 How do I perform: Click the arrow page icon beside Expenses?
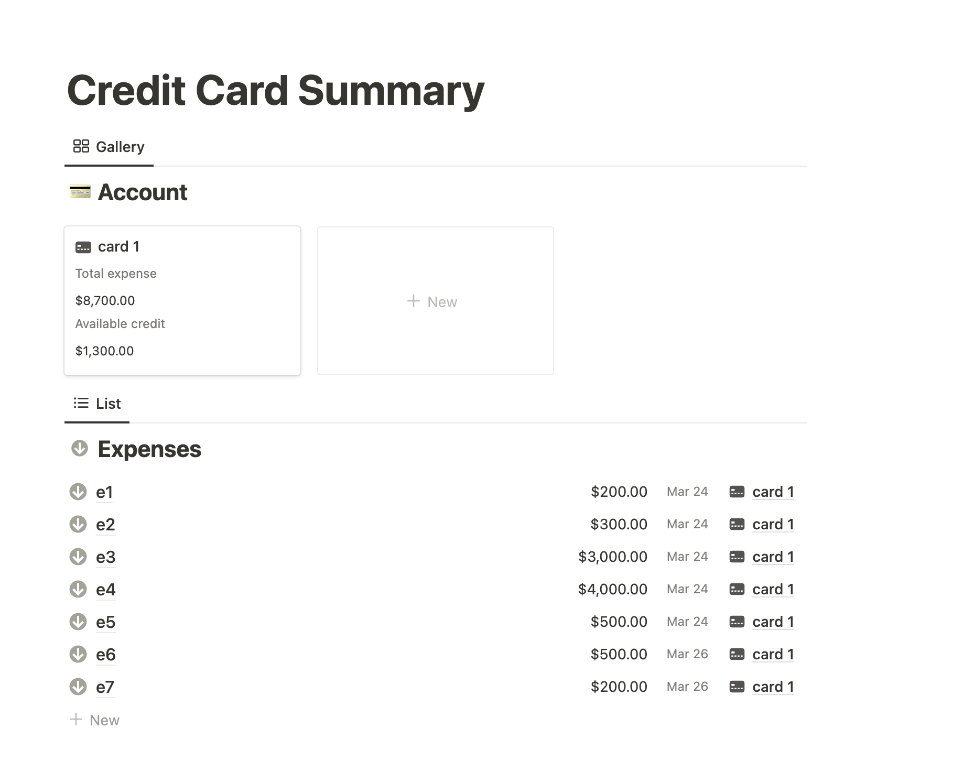click(79, 449)
